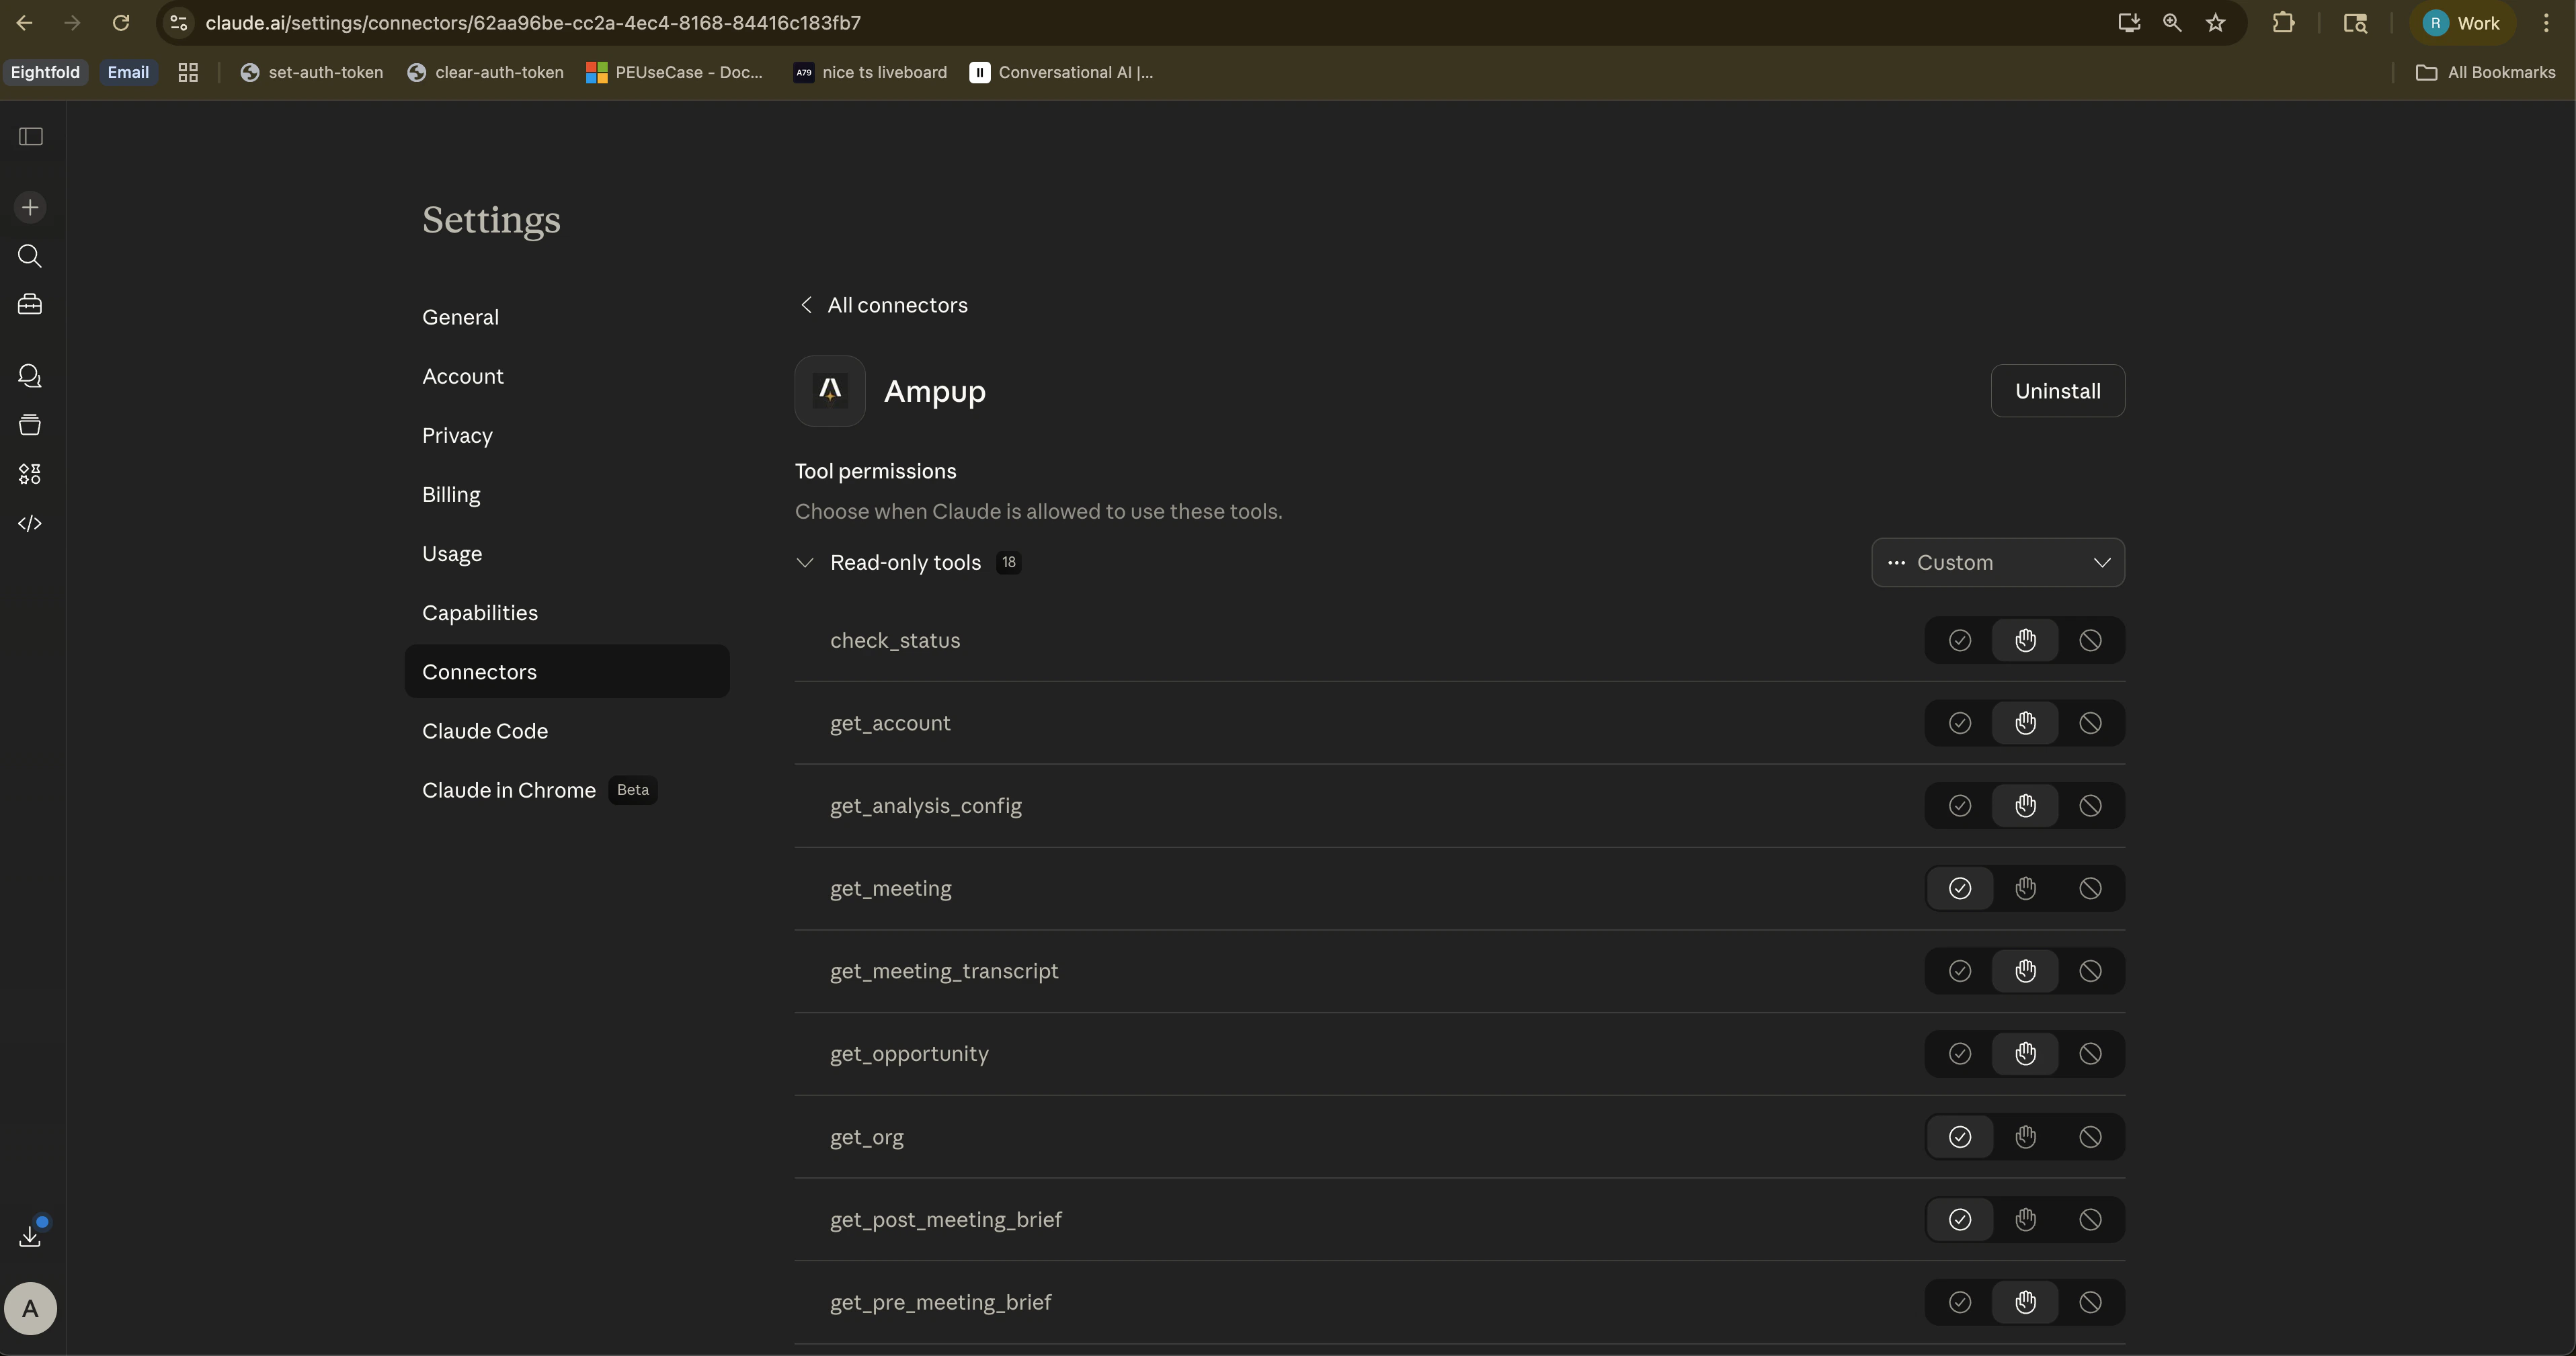This screenshot has height=1356, width=2576.
Task: Block the get_account tool
Action: click(2090, 722)
